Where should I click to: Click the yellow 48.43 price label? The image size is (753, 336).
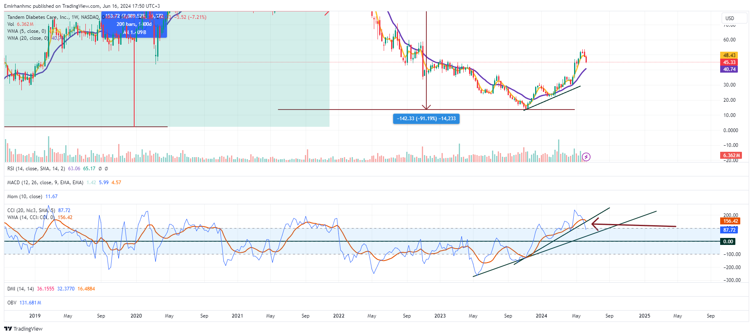pos(729,55)
